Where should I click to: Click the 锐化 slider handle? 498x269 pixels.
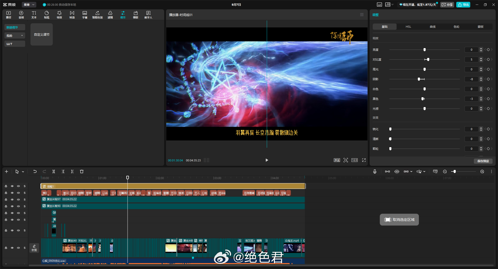coord(390,129)
